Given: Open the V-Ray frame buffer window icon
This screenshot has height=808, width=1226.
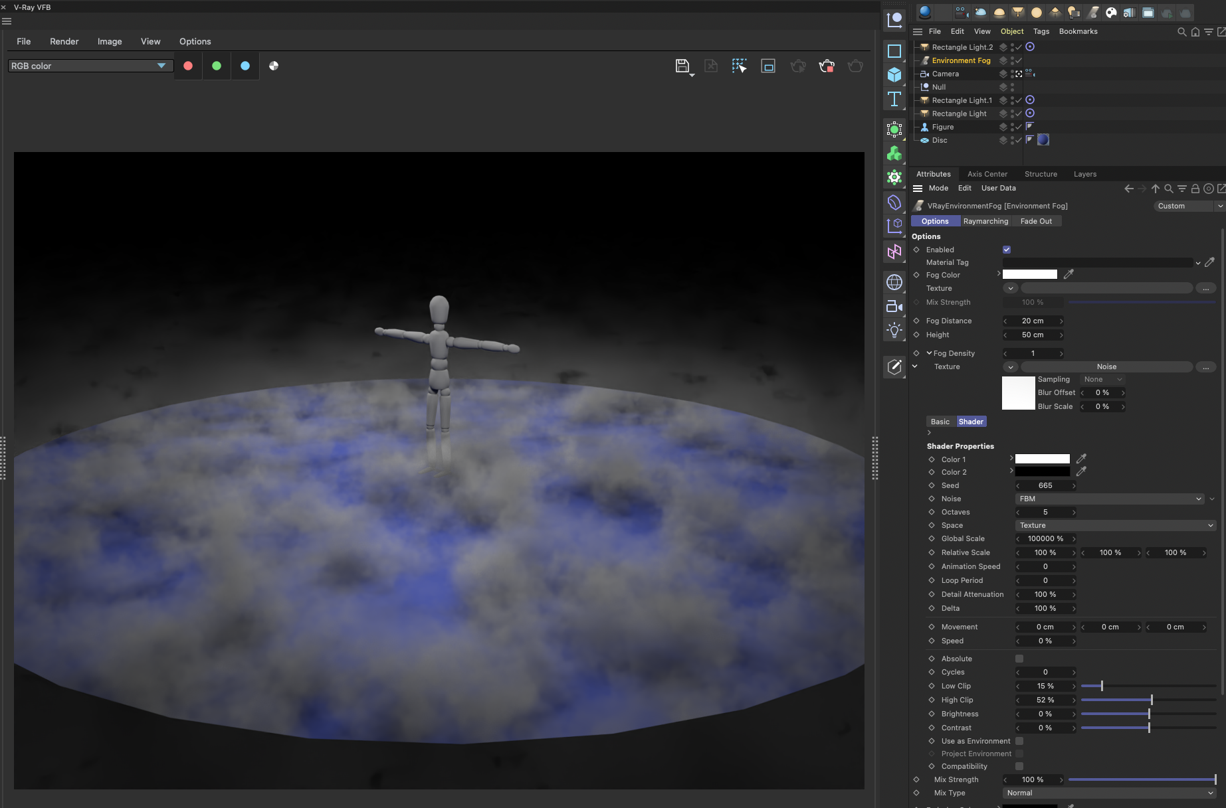Looking at the screenshot, I should click(x=1148, y=13).
